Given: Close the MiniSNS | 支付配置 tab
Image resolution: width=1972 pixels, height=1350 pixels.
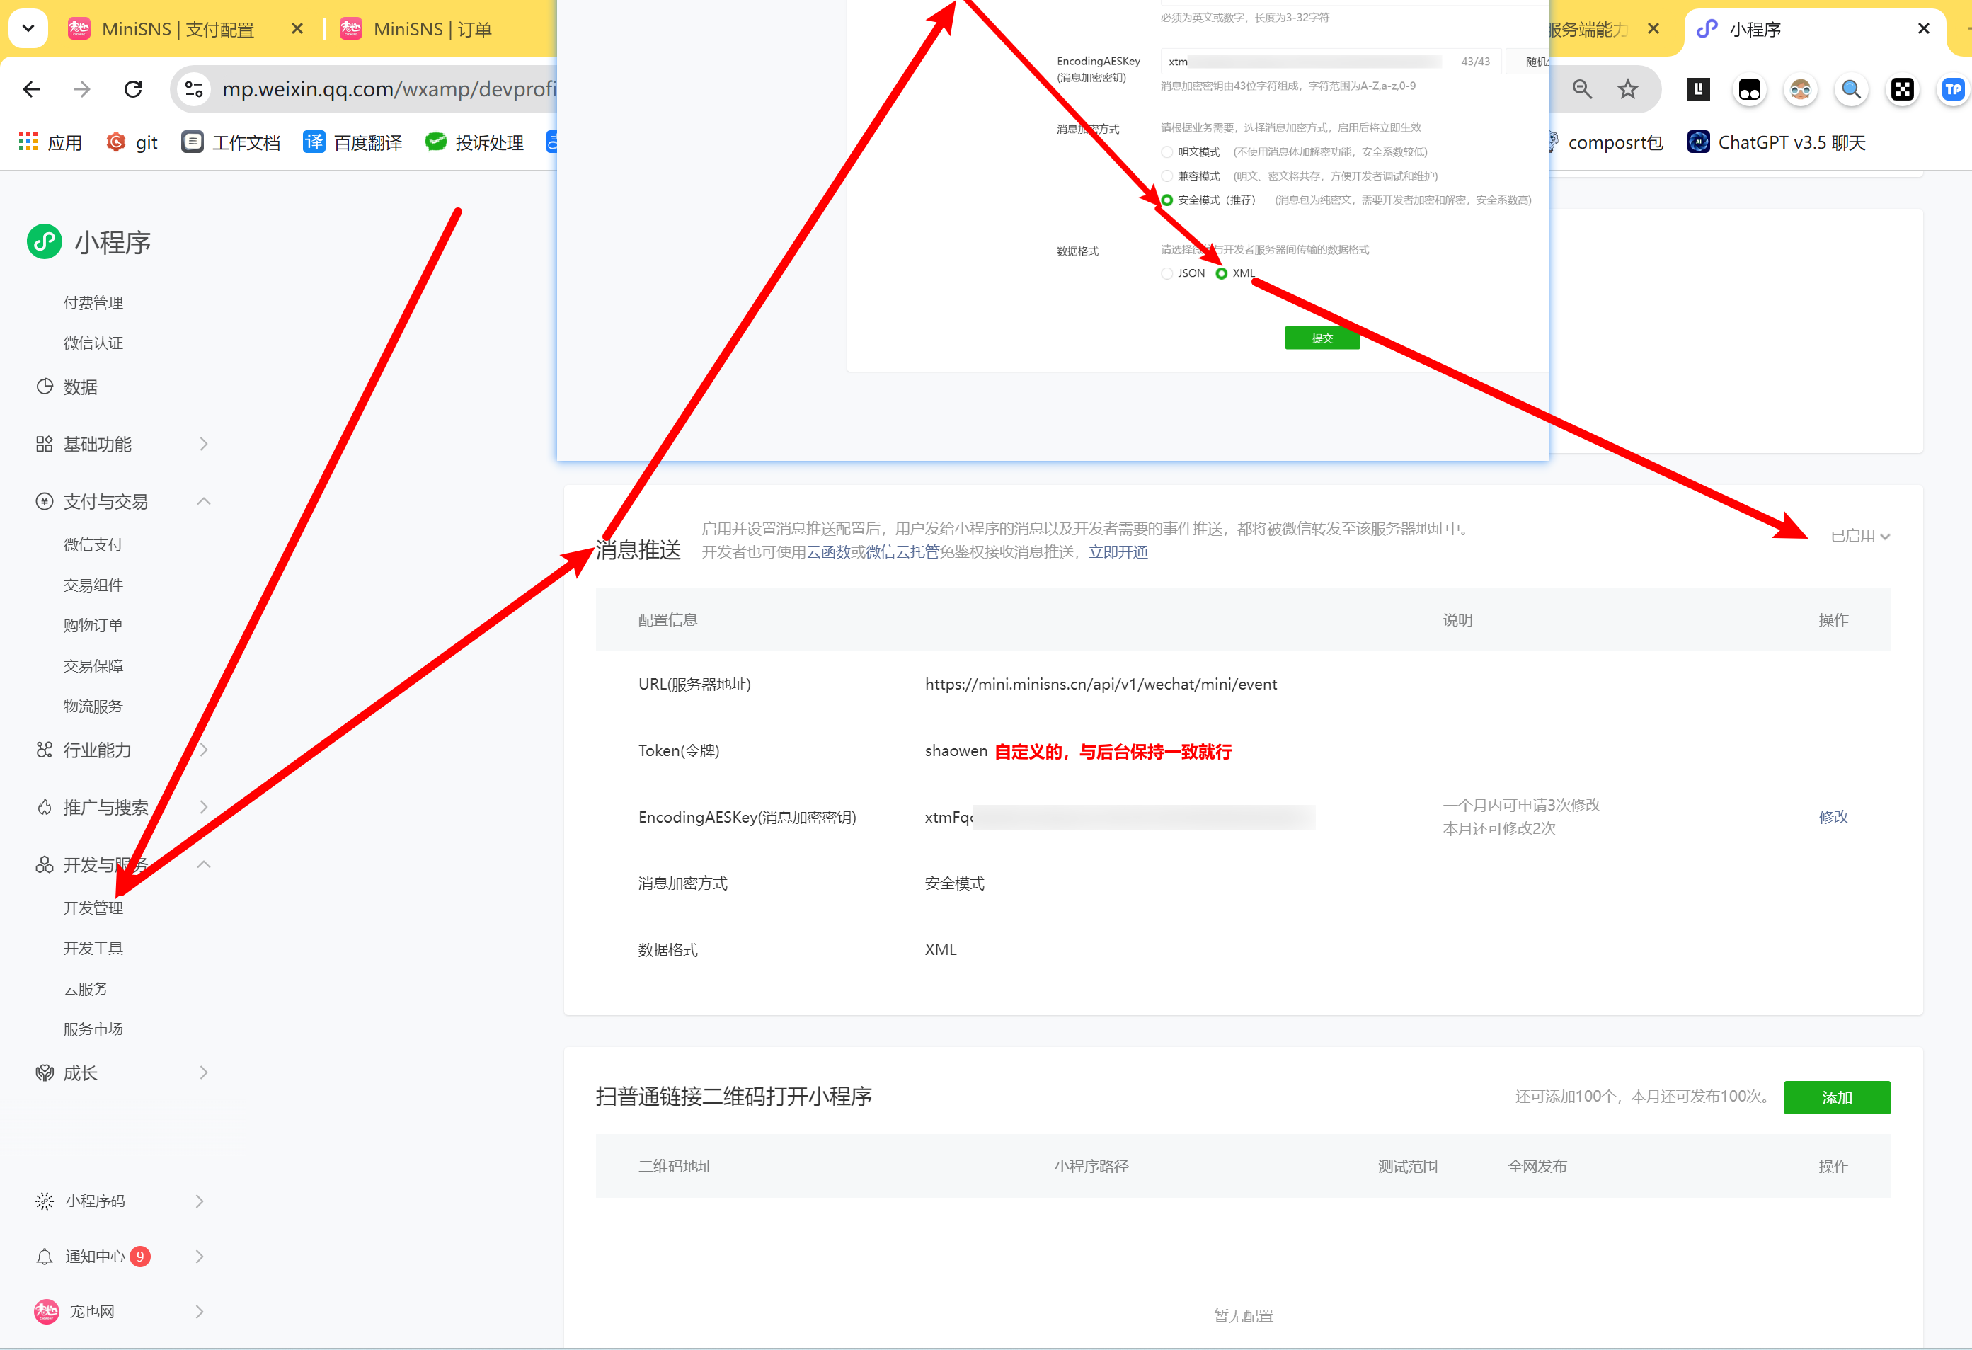Looking at the screenshot, I should (297, 29).
